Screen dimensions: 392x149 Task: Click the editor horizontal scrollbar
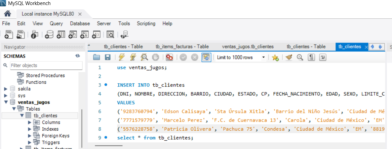coord(109,146)
